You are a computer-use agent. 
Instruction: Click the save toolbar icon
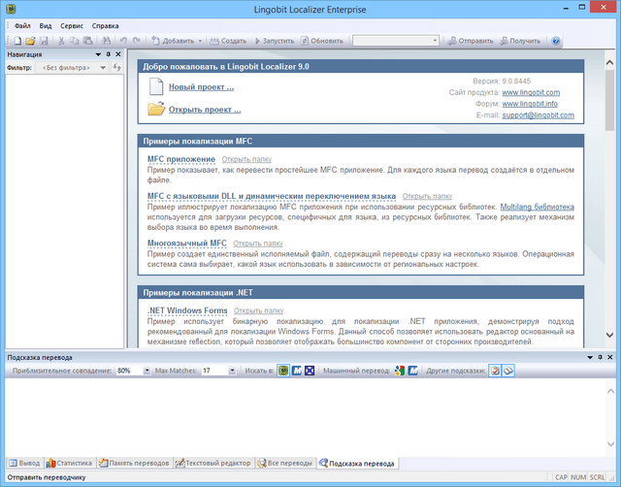[43, 41]
